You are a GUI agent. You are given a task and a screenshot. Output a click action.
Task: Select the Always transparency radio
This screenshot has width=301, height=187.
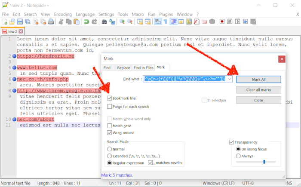[238, 156]
